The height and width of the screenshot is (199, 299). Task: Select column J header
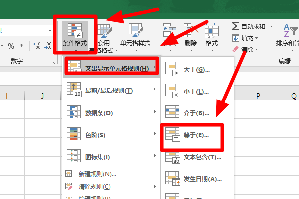point(42,95)
